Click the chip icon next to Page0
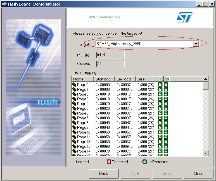The width and height of the screenshot is (216, 181). pos(74,85)
